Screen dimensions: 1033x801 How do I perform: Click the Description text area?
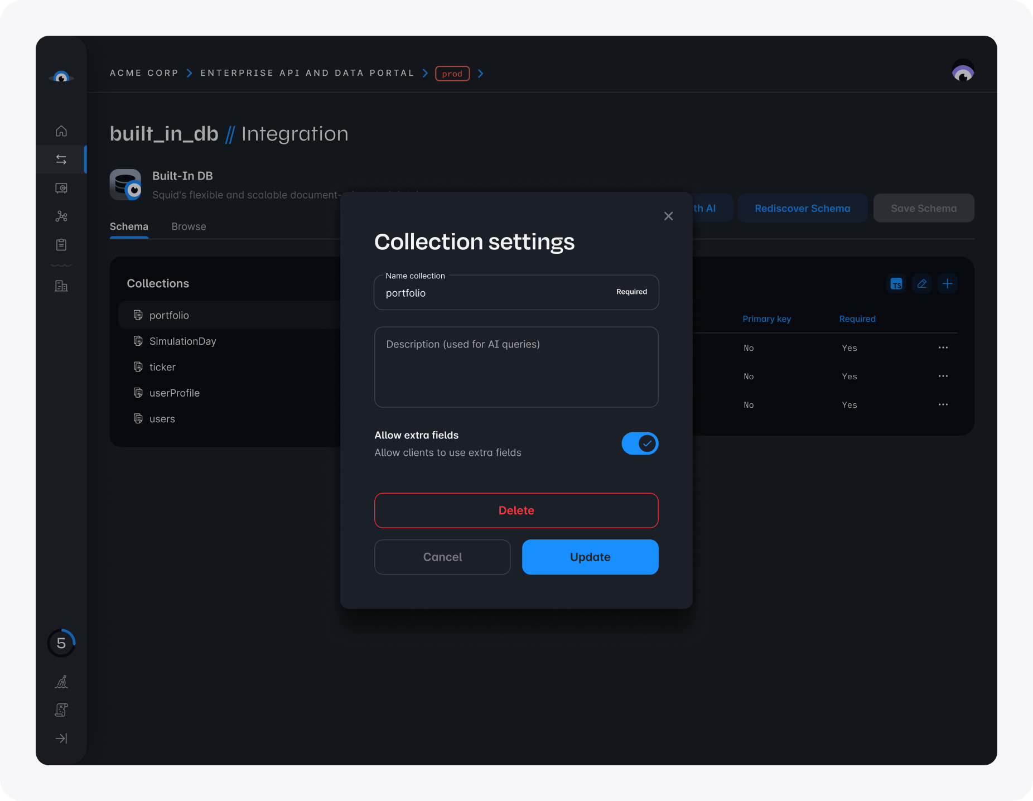[x=516, y=367]
